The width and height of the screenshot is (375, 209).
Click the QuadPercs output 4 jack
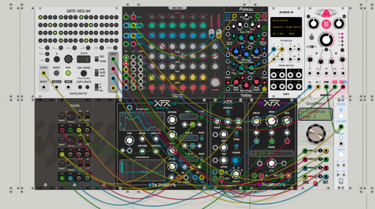326,177
